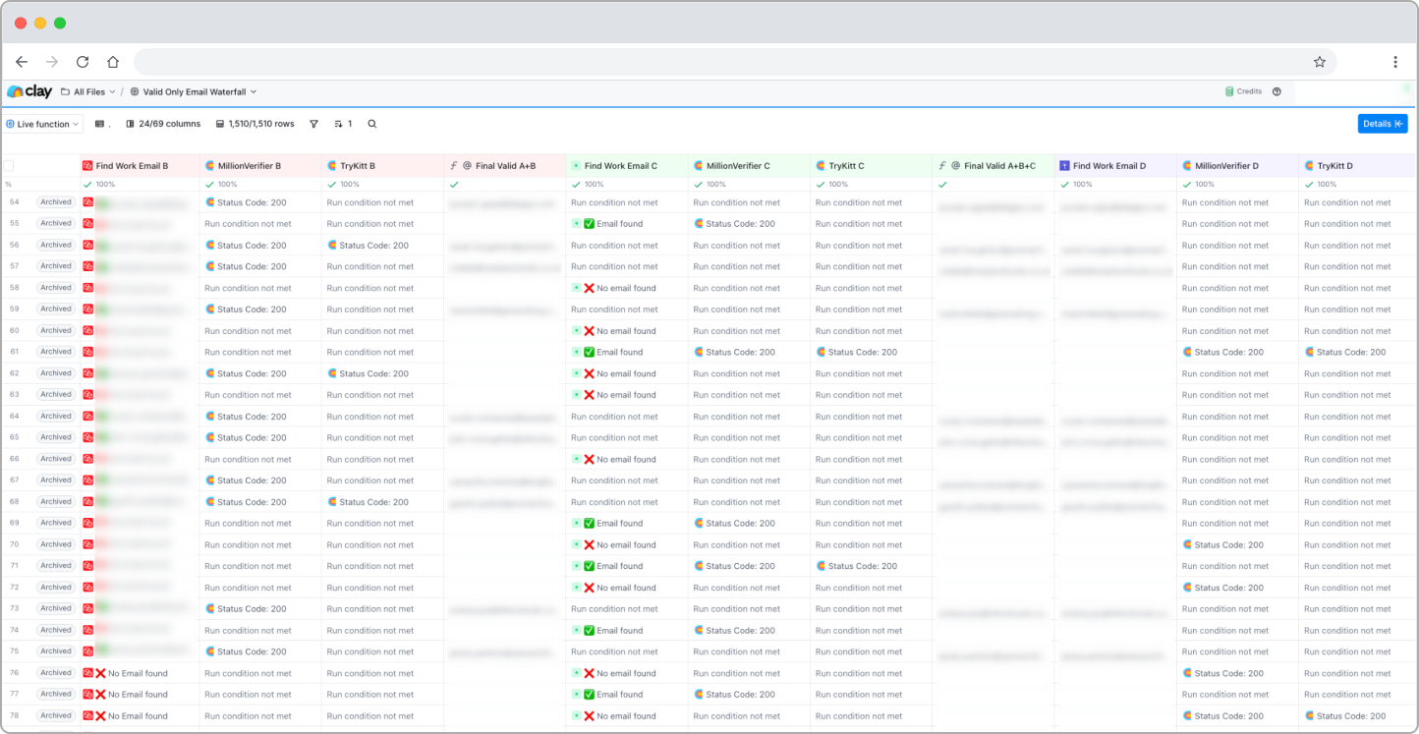
Task: Click MillionVerifier B Status Code 200 in row 54
Action: click(x=246, y=202)
